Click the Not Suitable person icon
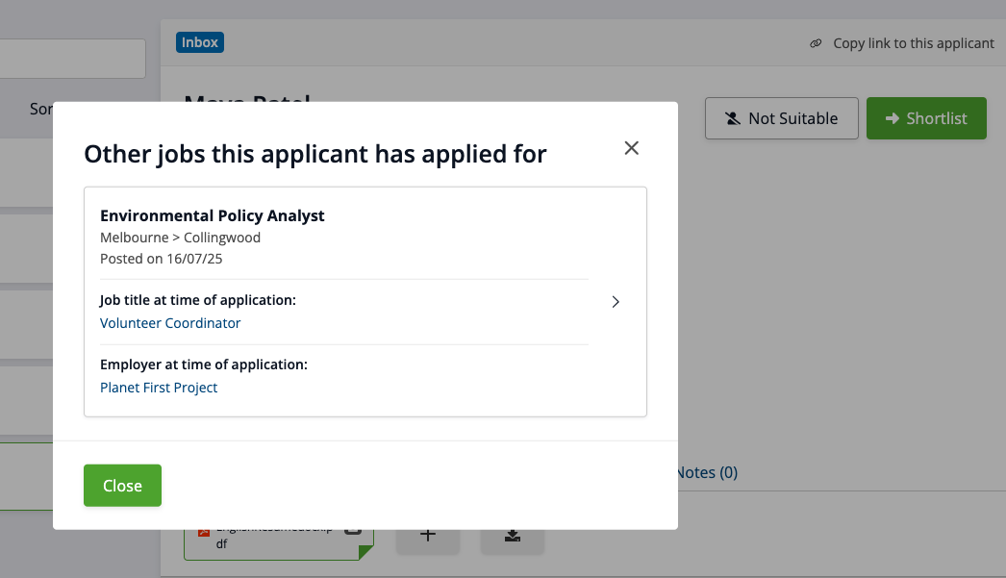This screenshot has height=578, width=1006. coord(733,118)
